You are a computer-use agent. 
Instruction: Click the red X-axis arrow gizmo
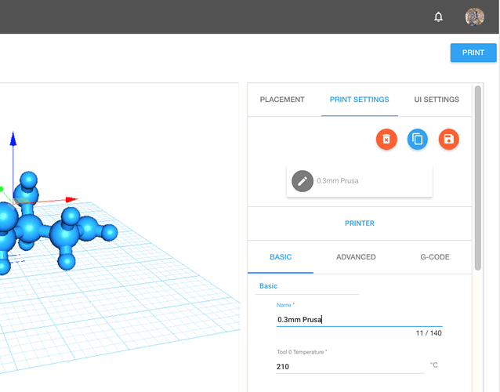click(71, 200)
